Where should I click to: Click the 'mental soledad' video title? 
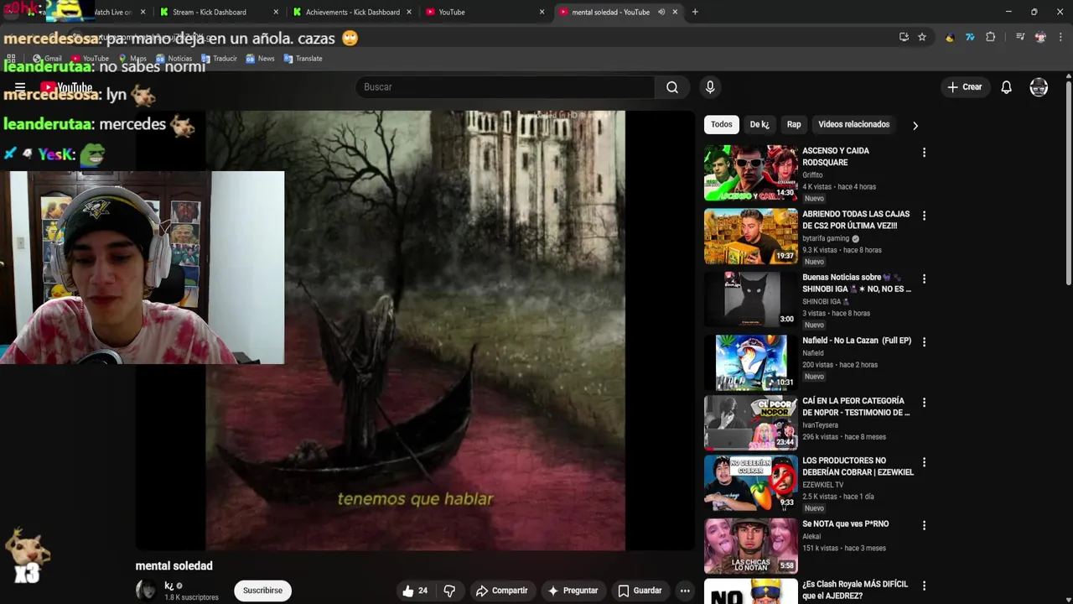pos(174,566)
